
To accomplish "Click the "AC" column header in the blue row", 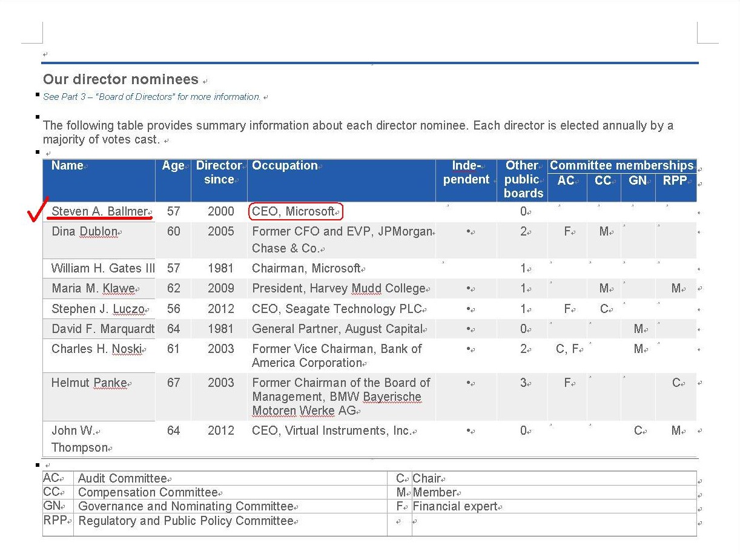I will click(x=566, y=180).
